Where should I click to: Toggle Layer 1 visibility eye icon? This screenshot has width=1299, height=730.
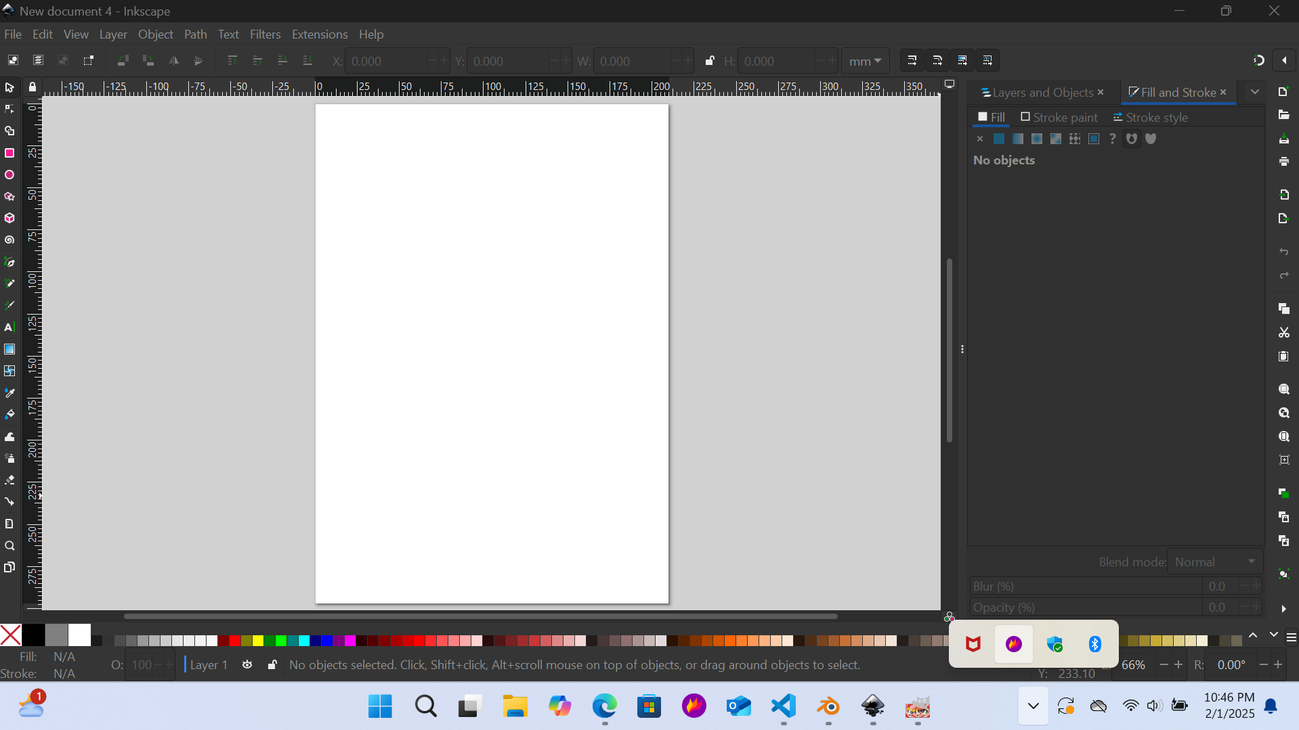(247, 665)
